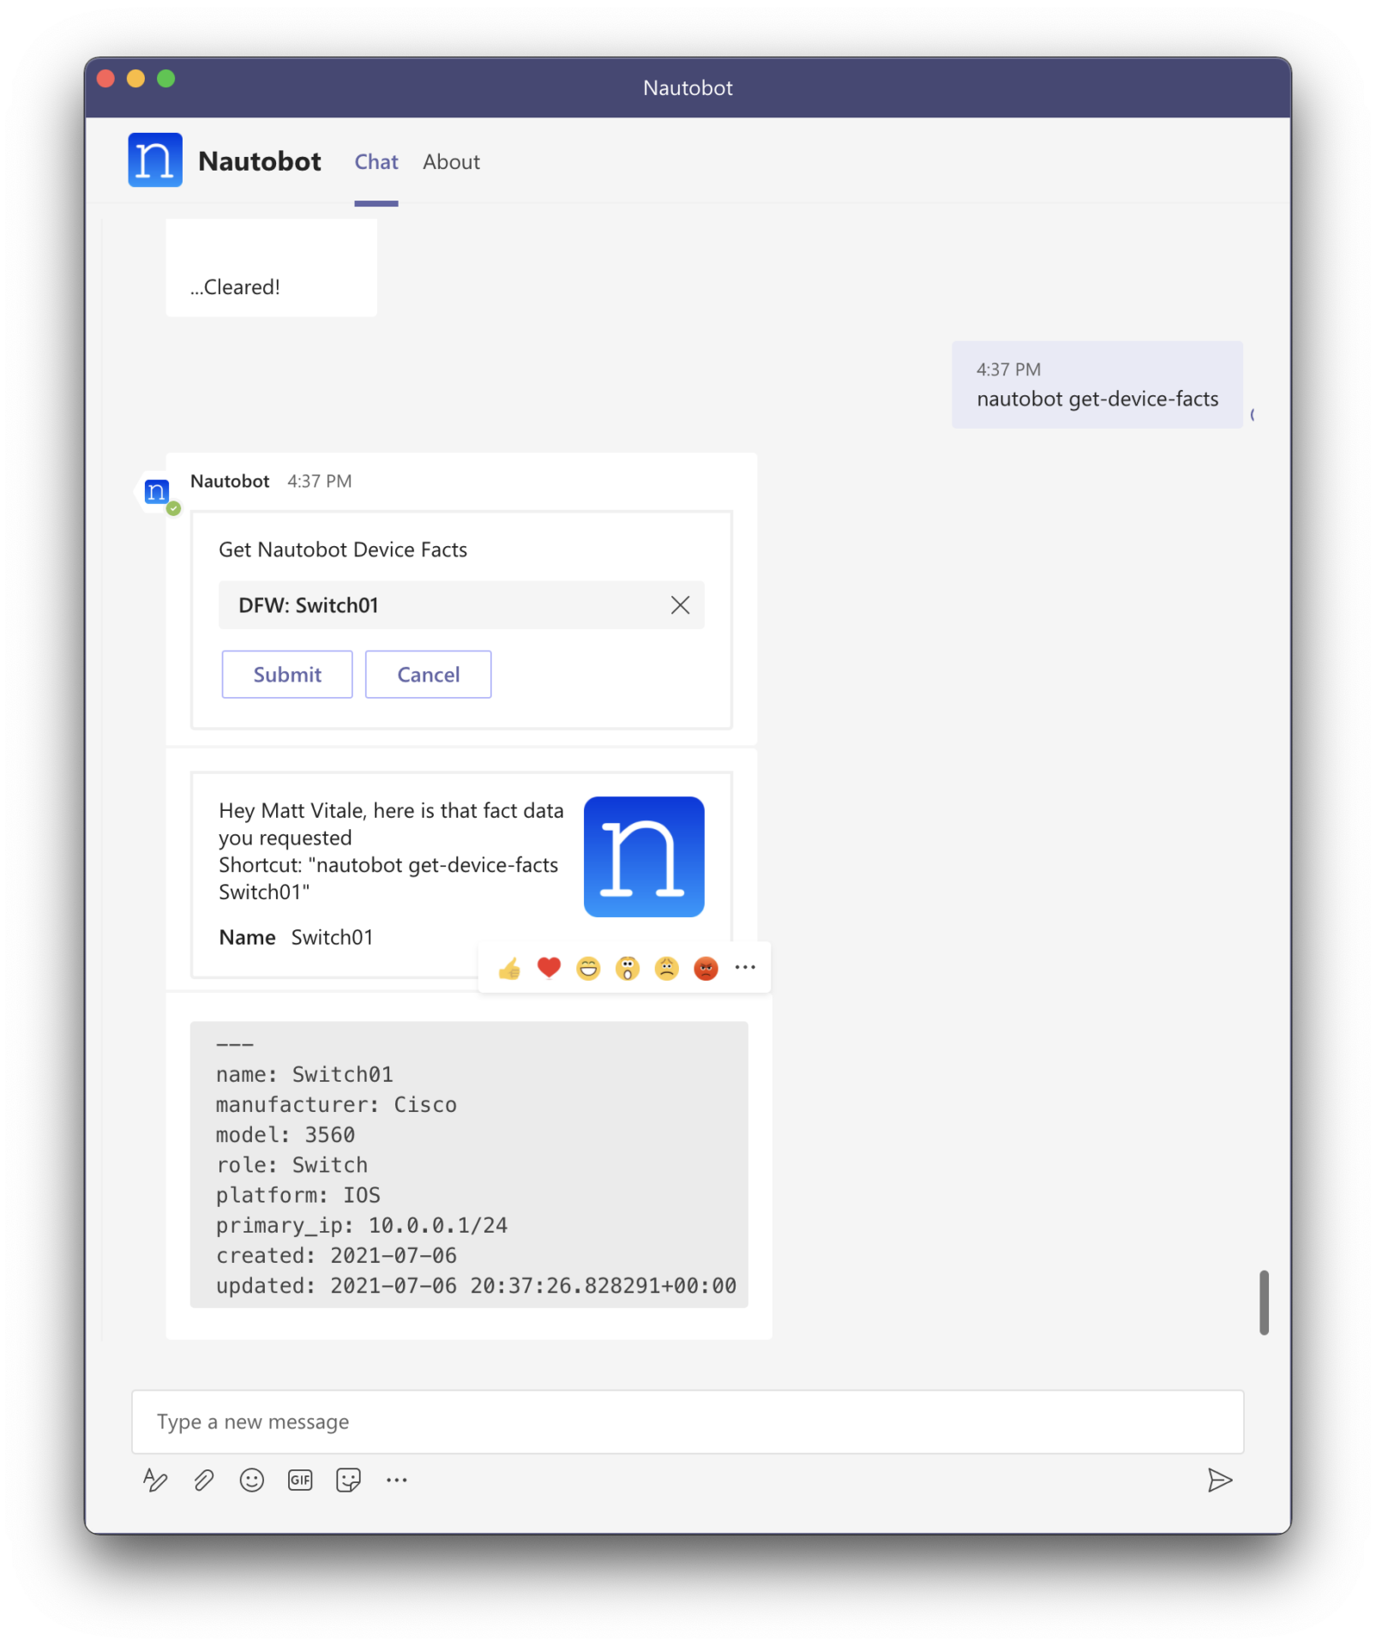React with laughing face emoji

tap(588, 969)
